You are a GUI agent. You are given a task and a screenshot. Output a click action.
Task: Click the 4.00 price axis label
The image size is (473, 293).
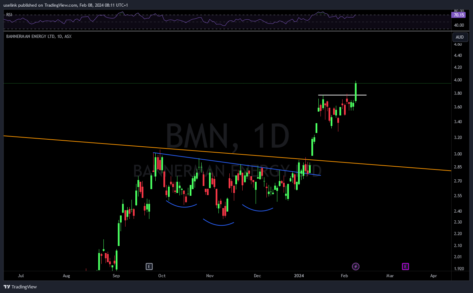458,80
